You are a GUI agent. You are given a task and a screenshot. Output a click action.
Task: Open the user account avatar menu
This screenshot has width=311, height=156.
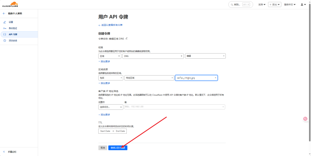coord(303,5)
